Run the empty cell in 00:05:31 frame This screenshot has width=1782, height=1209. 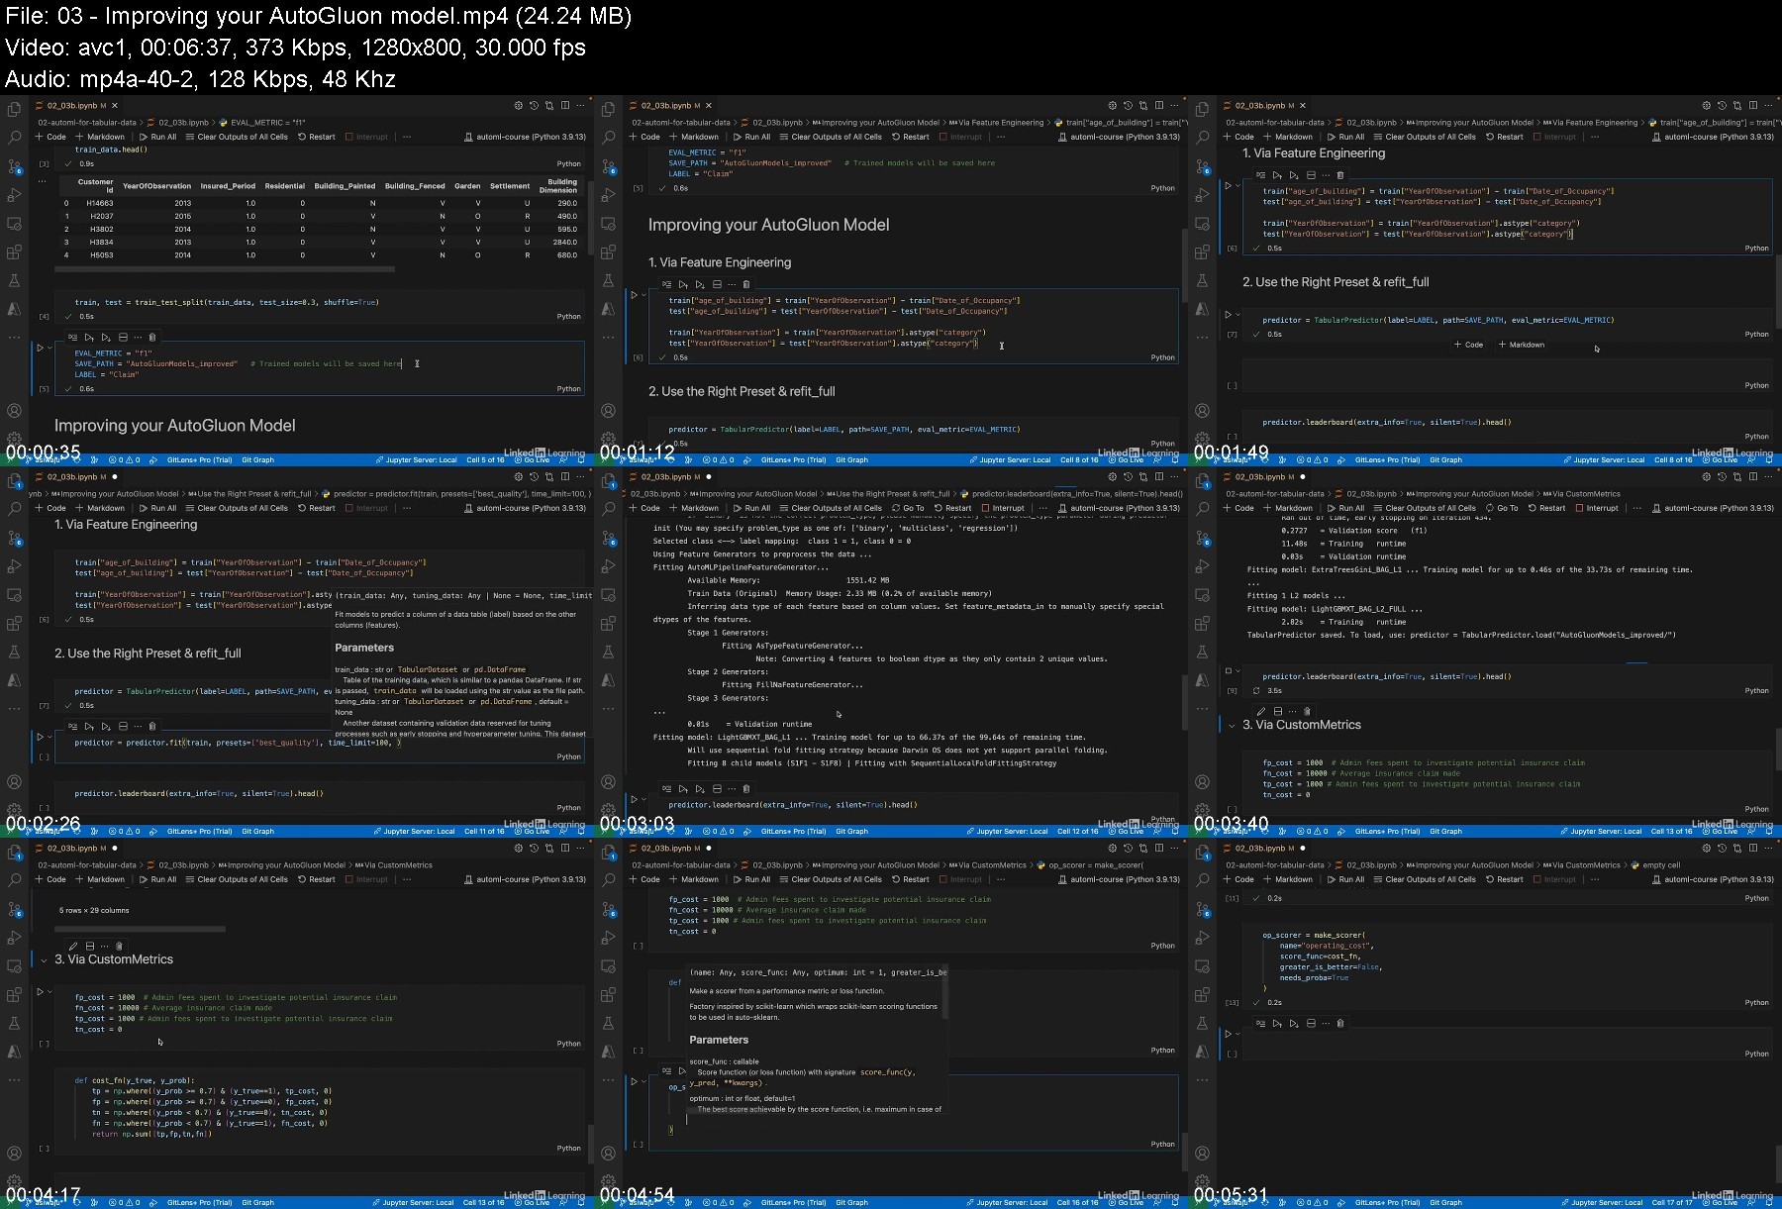1229,1034
